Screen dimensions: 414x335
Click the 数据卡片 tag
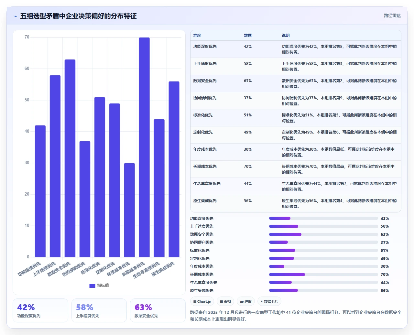coord(269,301)
